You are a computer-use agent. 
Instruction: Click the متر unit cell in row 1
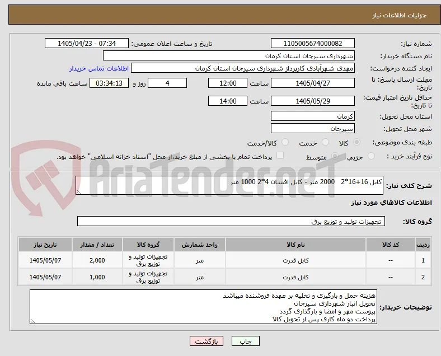(x=199, y=260)
